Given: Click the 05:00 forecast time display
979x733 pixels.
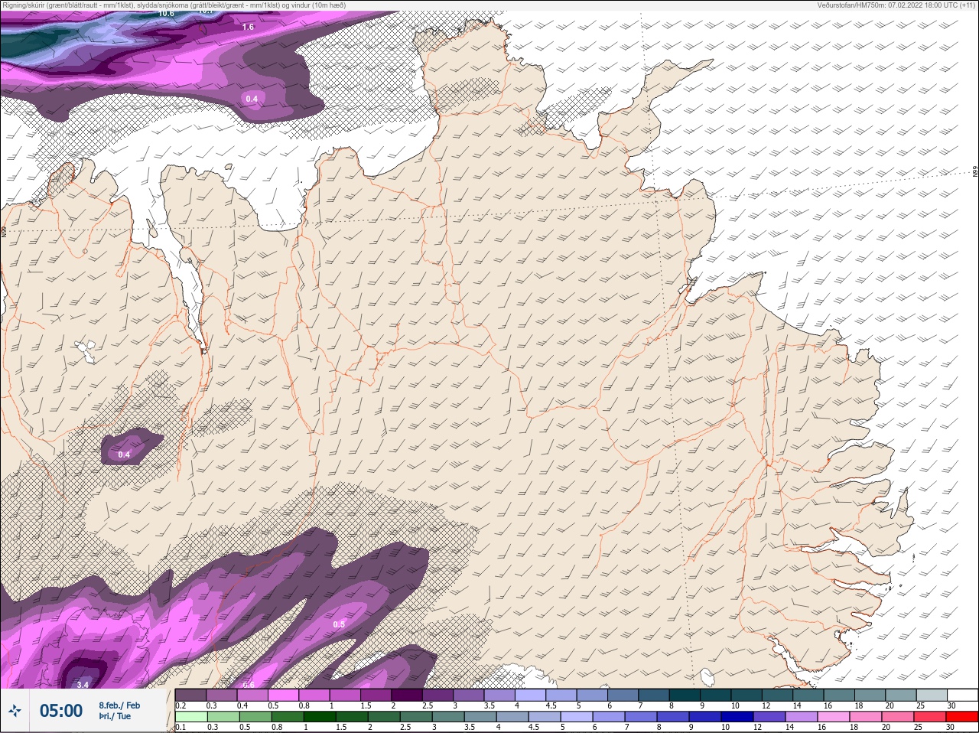Looking at the screenshot, I should 61,711.
